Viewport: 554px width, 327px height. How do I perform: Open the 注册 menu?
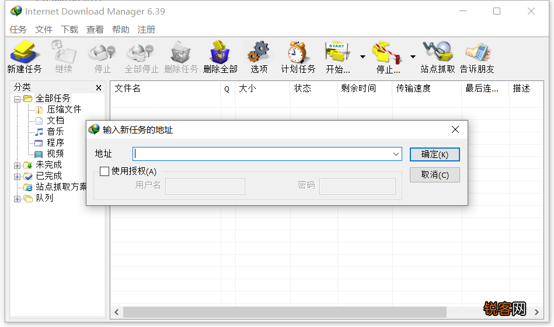147,30
